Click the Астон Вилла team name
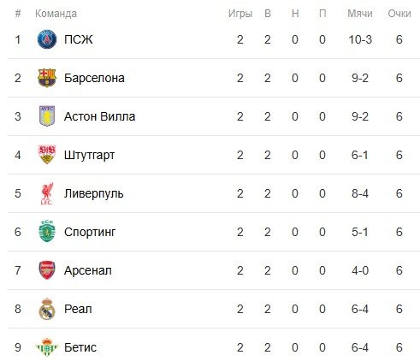420x361 pixels. [99, 116]
